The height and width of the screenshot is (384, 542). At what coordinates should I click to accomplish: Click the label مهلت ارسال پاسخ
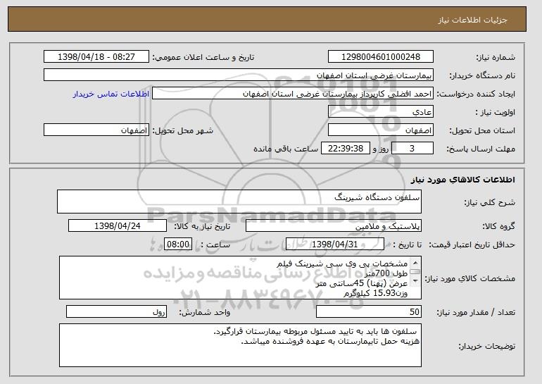point(481,149)
